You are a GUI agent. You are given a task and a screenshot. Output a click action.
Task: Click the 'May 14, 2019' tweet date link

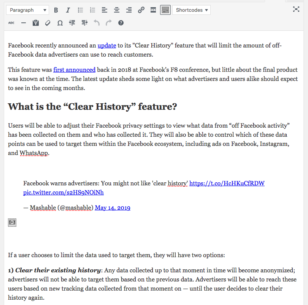tap(113, 208)
